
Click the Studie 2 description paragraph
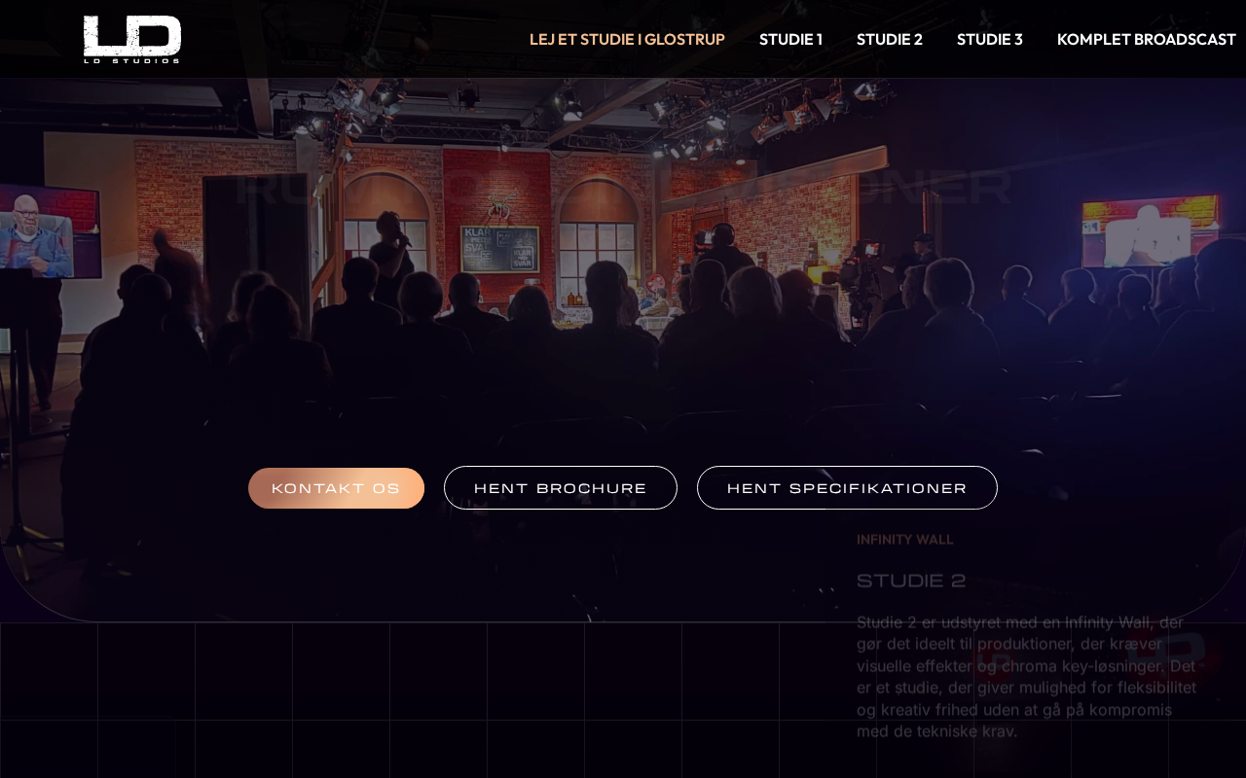click(1026, 677)
